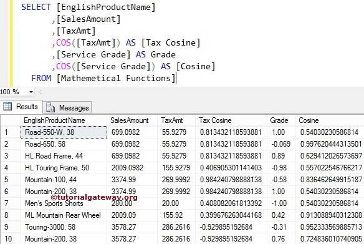The width and height of the screenshot is (364, 244).
Task: Select the EnglishProductName column header
Action: coord(64,120)
